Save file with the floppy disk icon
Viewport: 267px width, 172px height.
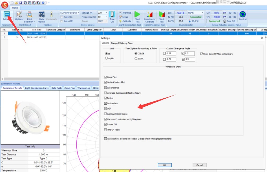coord(21,3)
